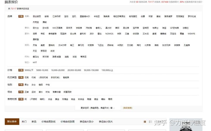The image size is (211, 131).
Task: Switch to grid view icon
Action: [x=145, y=122]
